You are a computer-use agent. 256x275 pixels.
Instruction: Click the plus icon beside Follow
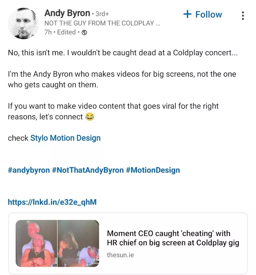click(x=187, y=14)
